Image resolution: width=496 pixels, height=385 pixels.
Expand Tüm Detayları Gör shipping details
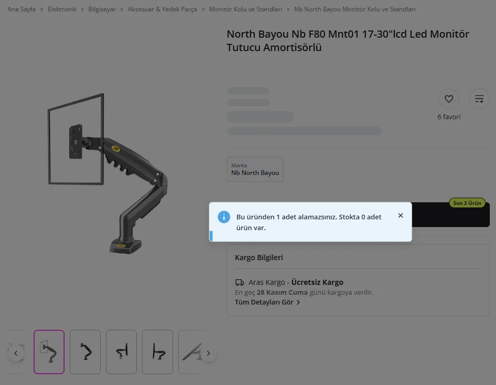[267, 302]
